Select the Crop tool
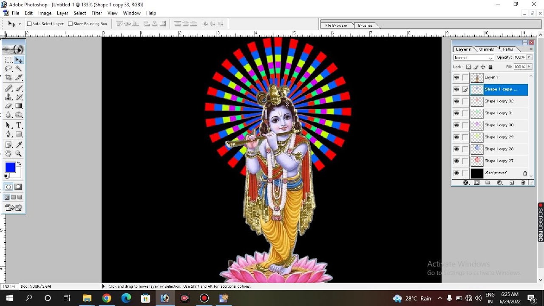The image size is (544, 306). (x=8, y=77)
